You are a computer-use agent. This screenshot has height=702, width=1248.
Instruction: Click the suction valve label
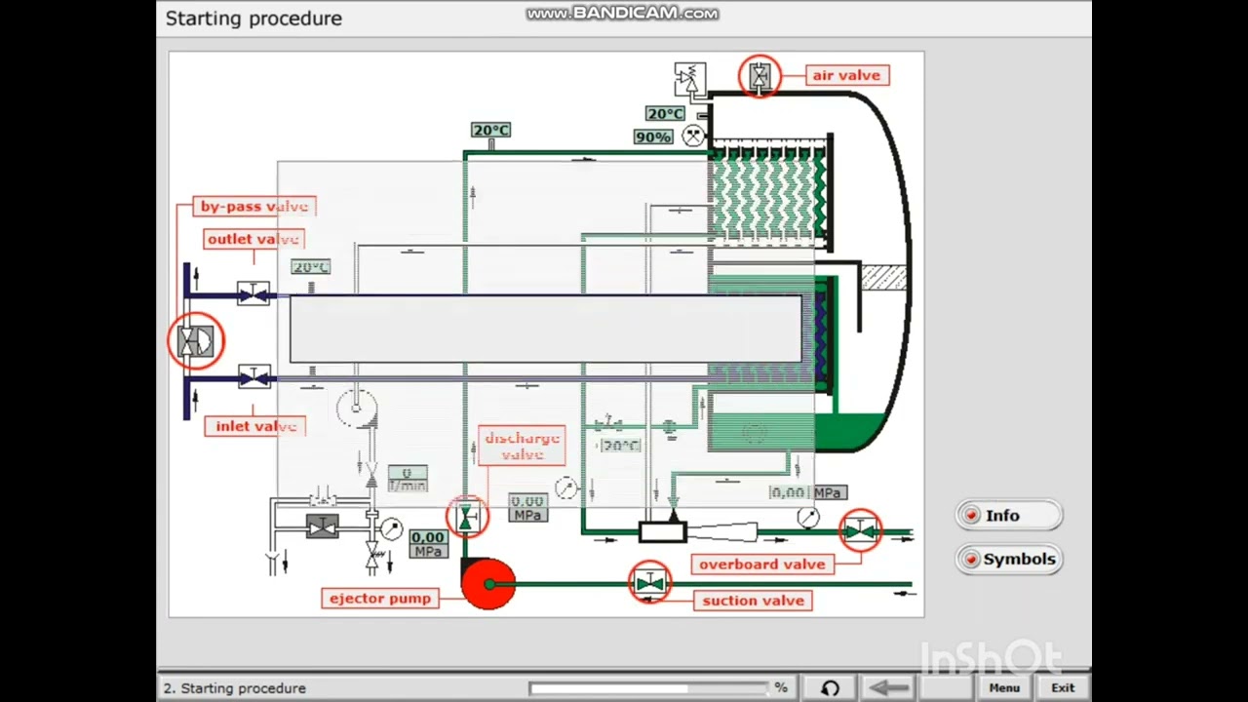754,601
